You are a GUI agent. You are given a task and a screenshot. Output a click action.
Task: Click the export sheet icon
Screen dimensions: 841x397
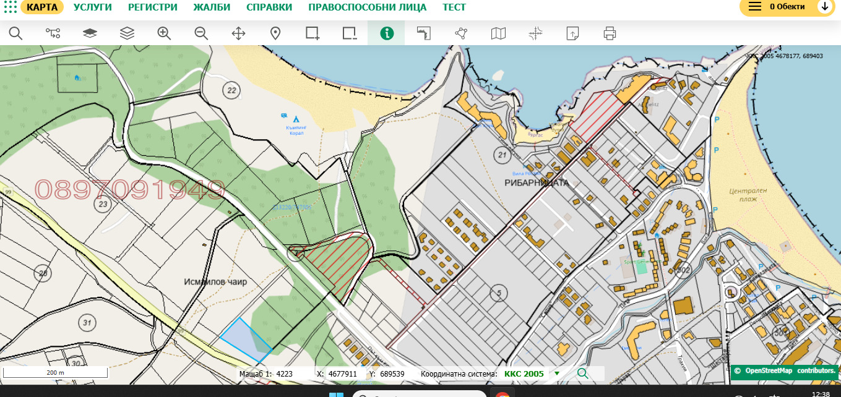click(x=572, y=33)
